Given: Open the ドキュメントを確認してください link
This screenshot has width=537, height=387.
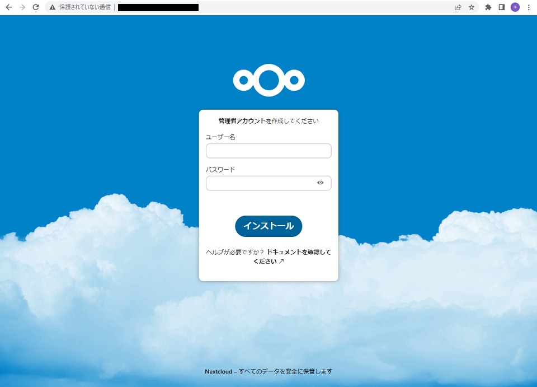Looking at the screenshot, I should (x=292, y=257).
